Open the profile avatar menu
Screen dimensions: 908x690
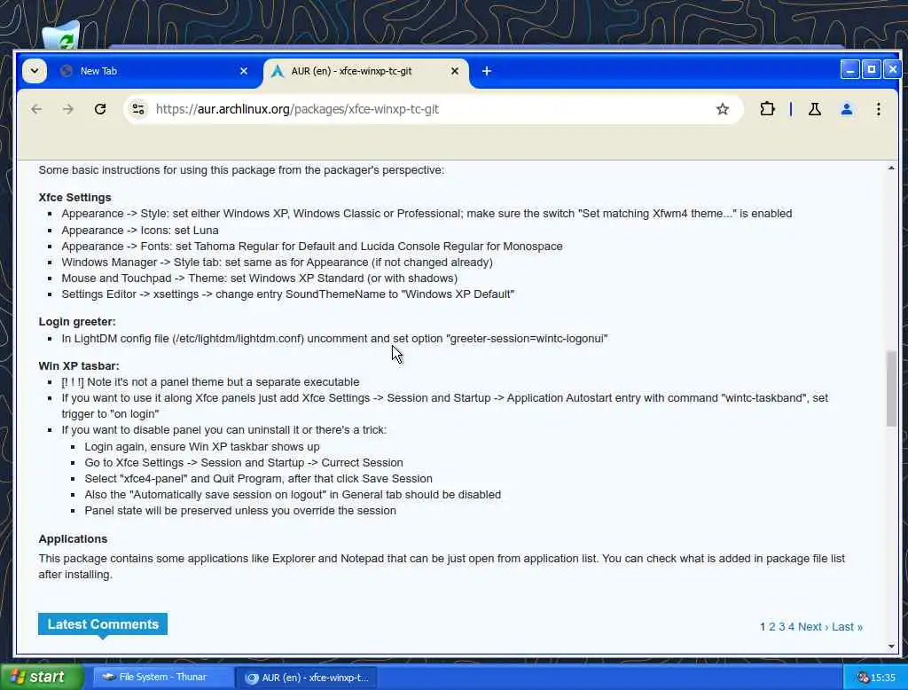(x=846, y=109)
